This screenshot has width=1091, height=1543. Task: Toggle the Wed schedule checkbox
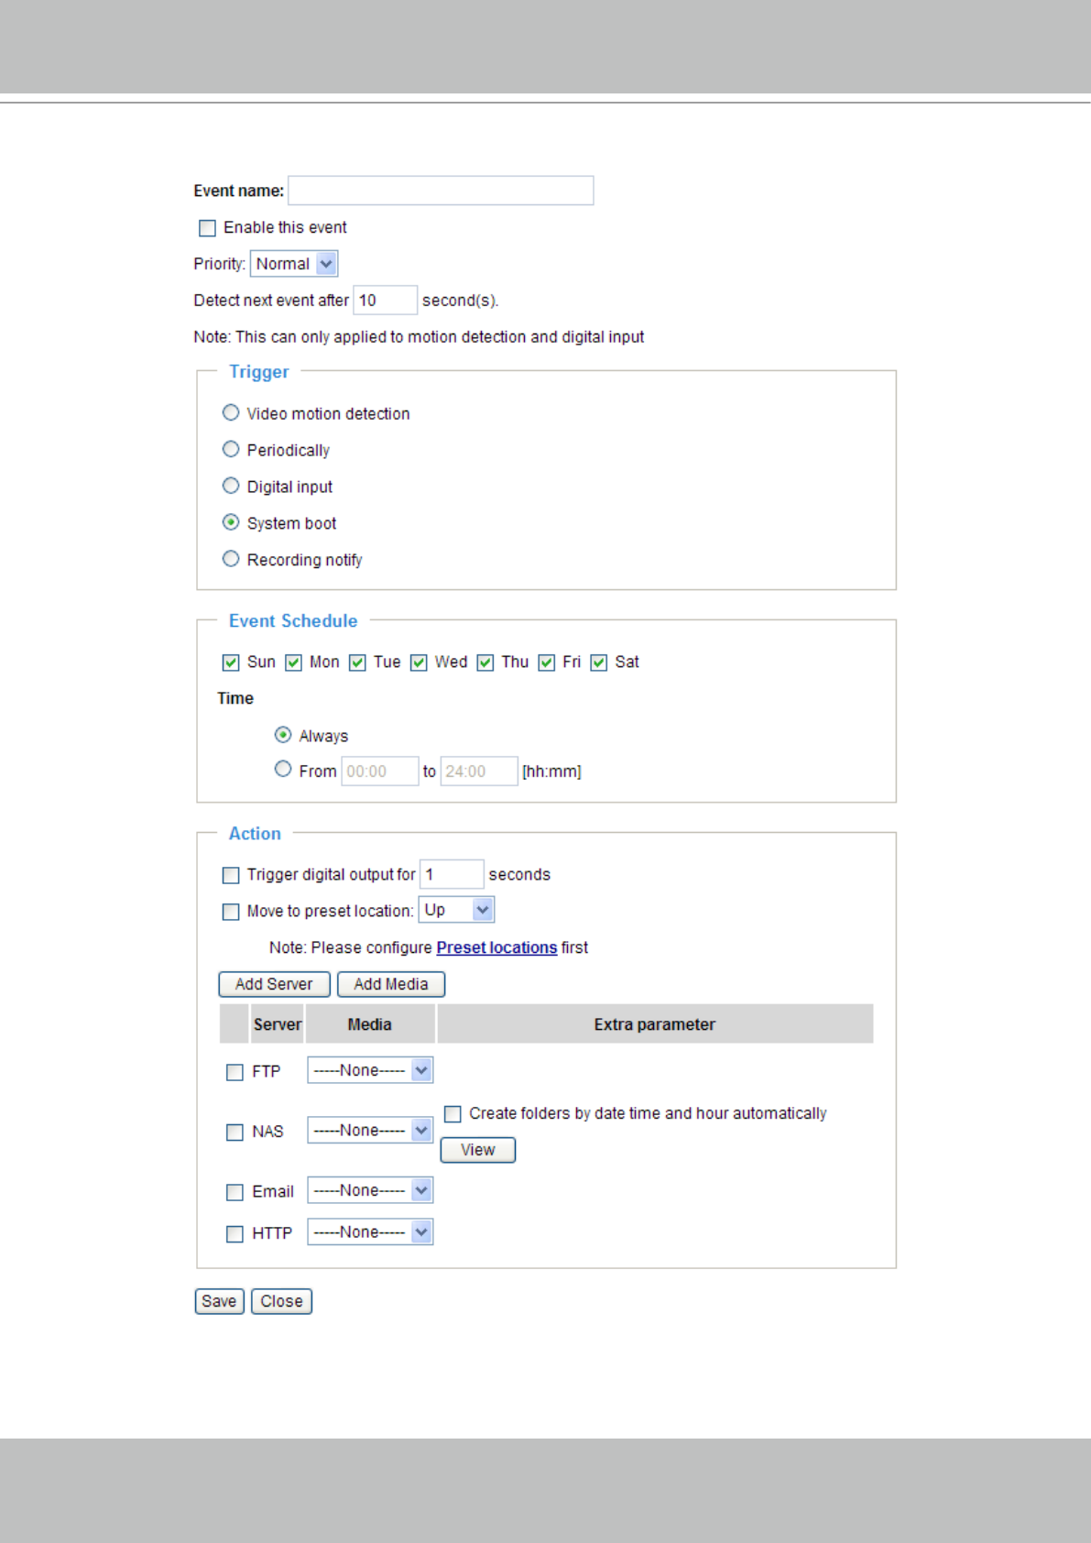pos(419,662)
